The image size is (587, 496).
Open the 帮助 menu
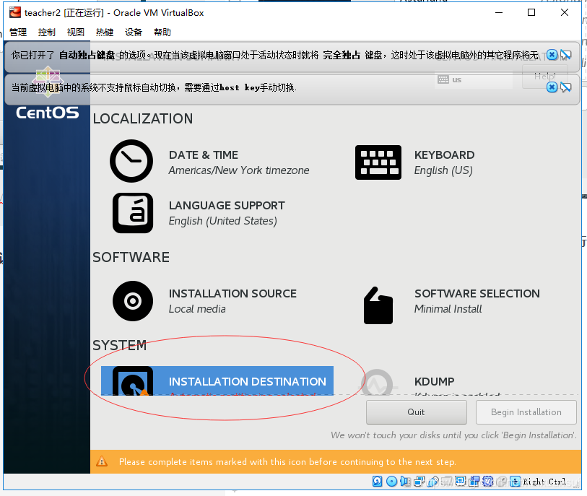click(x=162, y=32)
